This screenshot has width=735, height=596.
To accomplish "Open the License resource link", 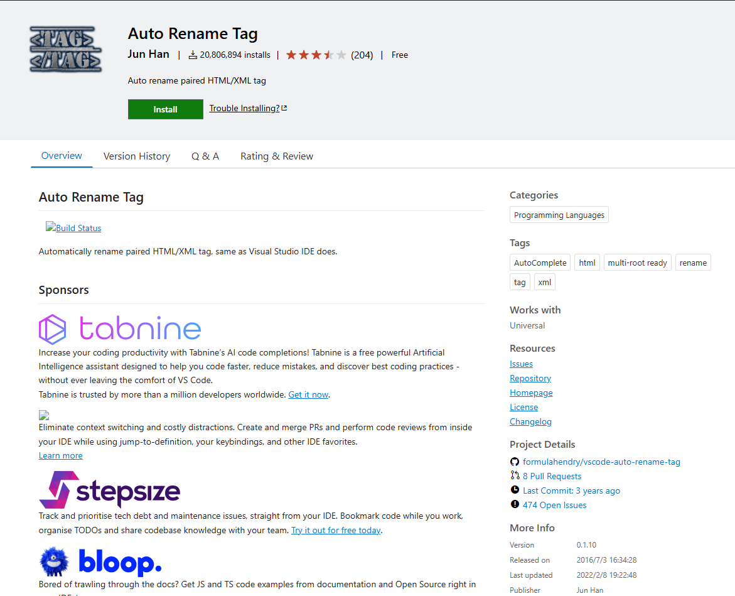I will tap(523, 408).
